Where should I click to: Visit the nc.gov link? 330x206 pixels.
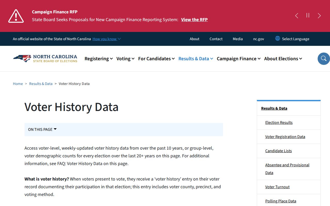(x=259, y=39)
